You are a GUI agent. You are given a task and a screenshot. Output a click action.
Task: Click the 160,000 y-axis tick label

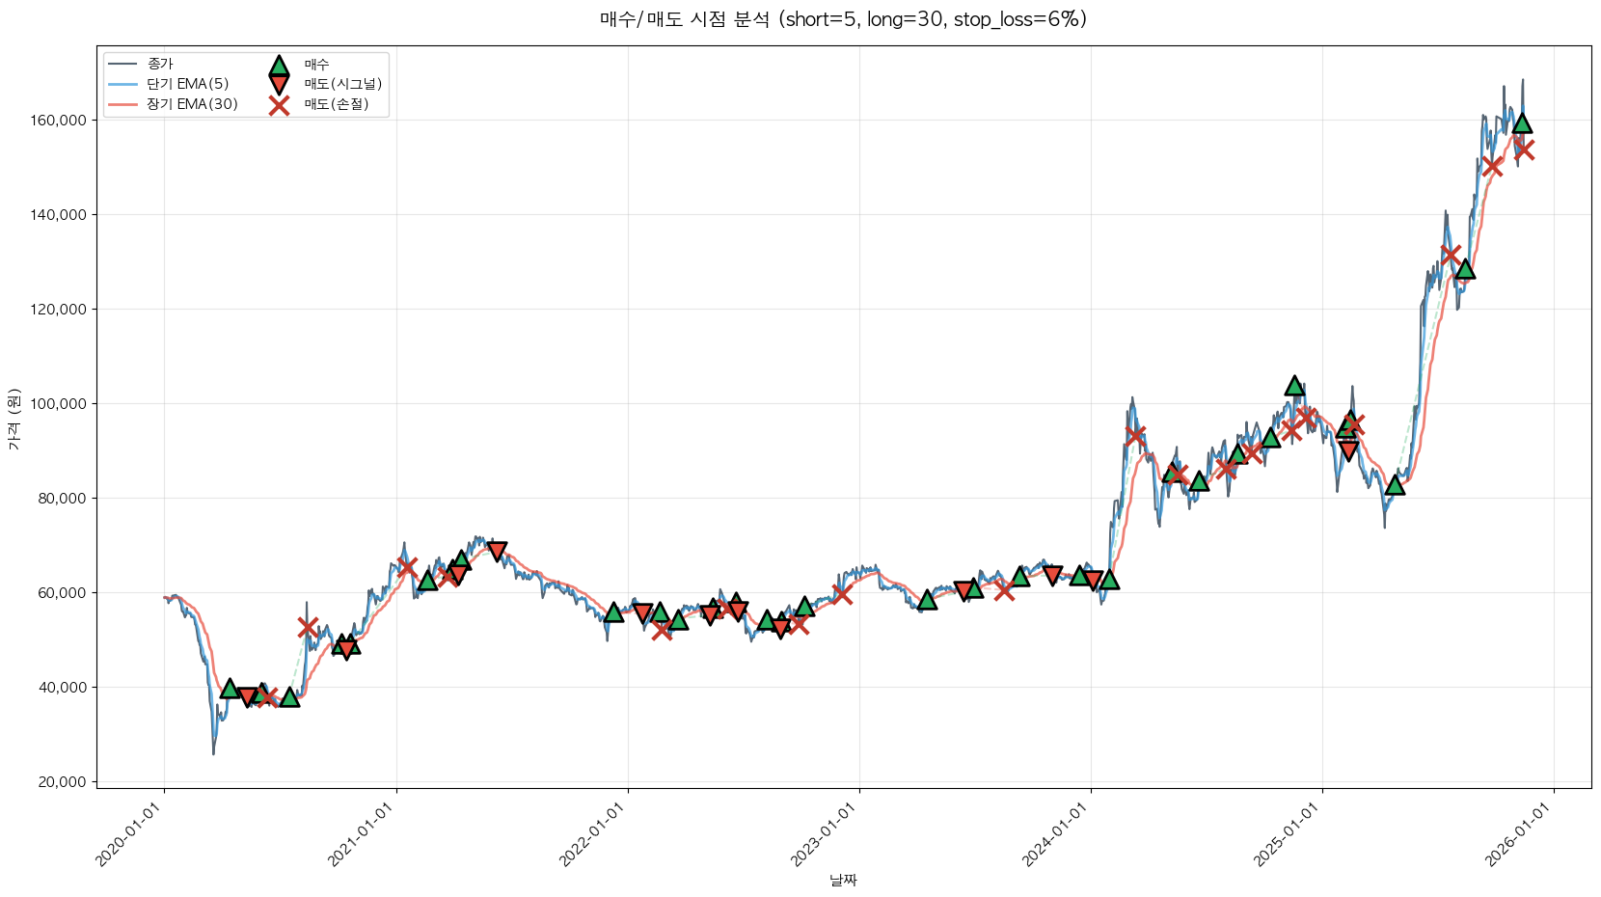[x=60, y=121]
